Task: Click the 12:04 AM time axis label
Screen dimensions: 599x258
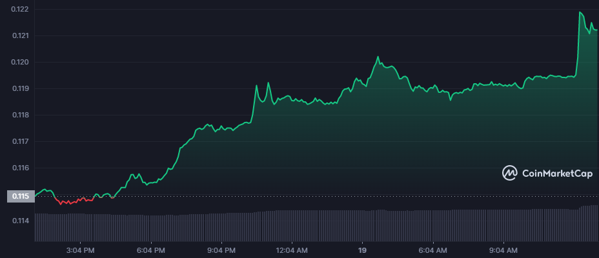Action: pos(292,251)
